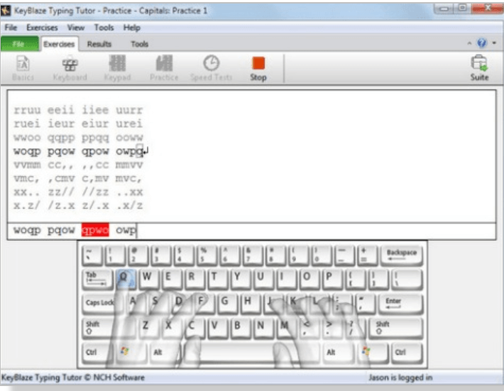The height and width of the screenshot is (391, 504).
Task: Open the Exercises menu
Action: click(x=42, y=28)
